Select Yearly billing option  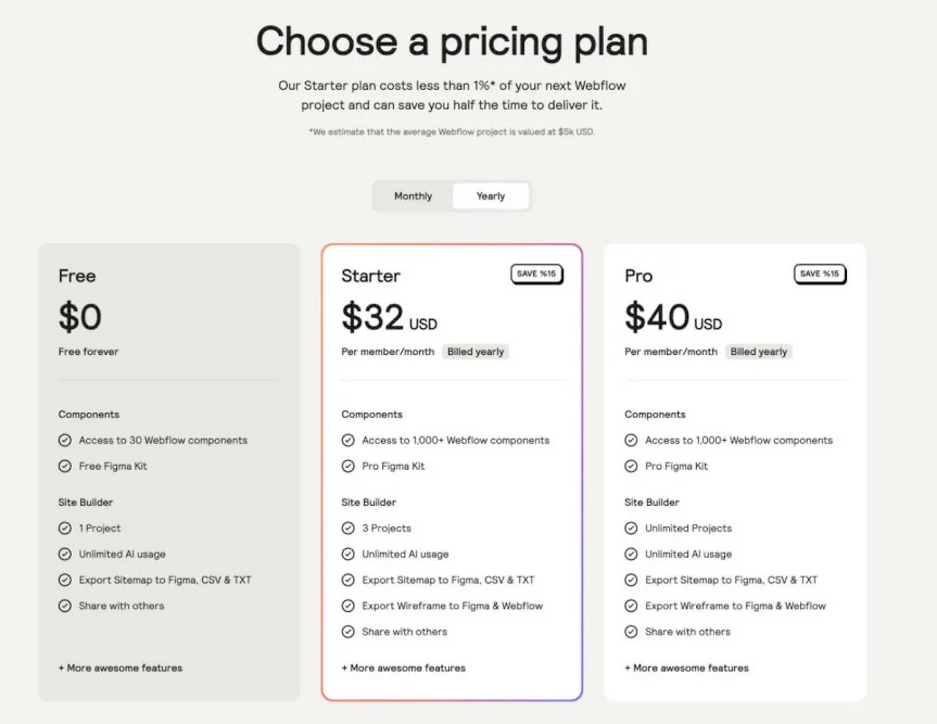490,196
